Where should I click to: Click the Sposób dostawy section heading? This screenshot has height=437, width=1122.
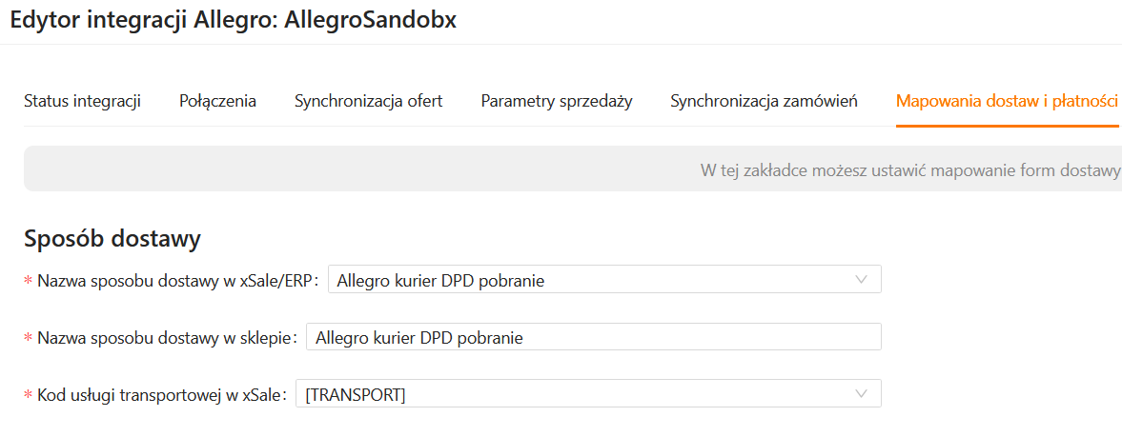[x=112, y=238]
